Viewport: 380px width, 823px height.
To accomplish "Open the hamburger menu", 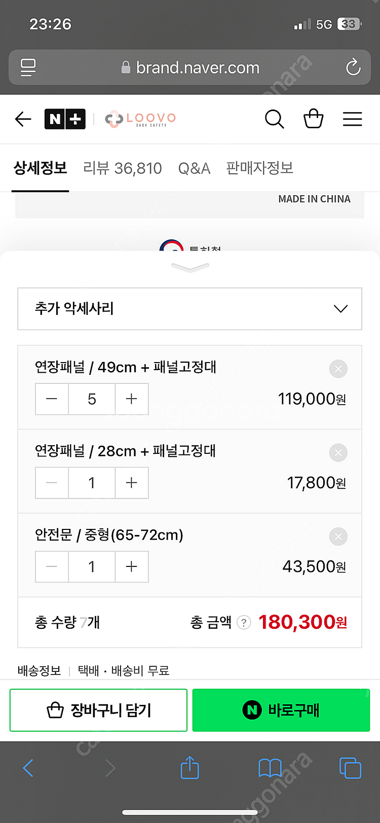I will click(x=352, y=119).
